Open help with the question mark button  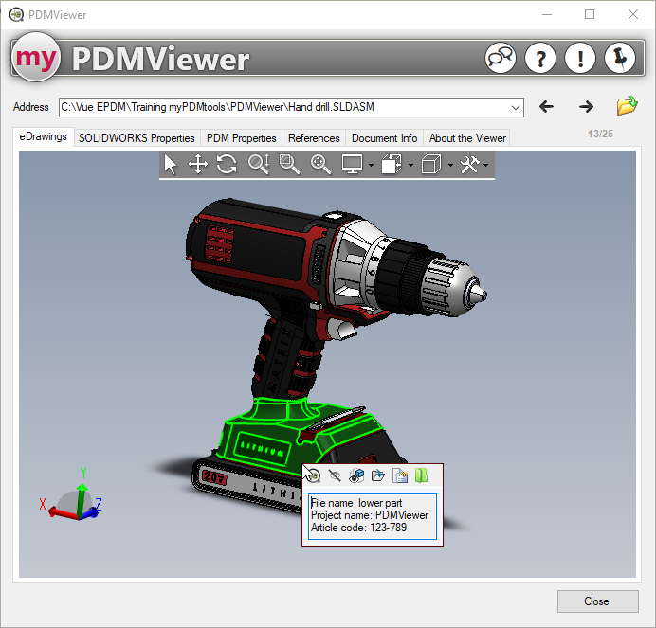click(x=540, y=59)
